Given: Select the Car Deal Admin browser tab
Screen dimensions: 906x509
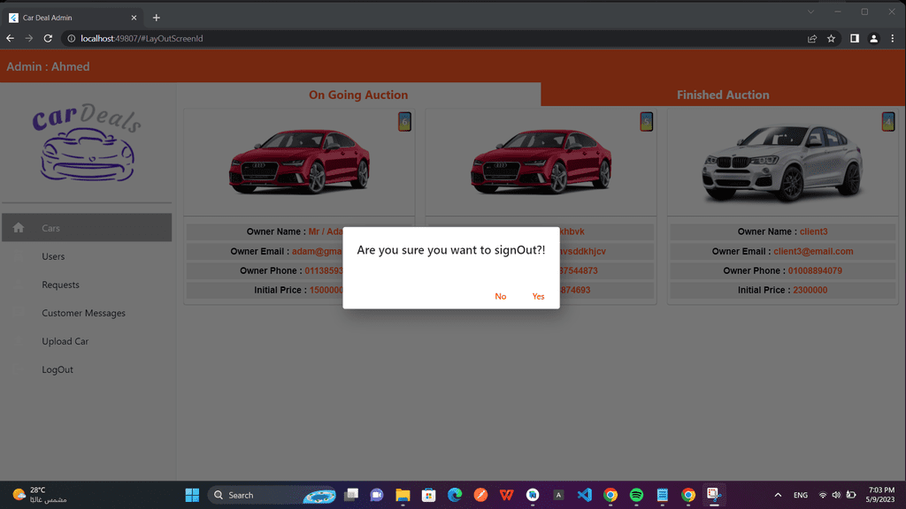Looking at the screenshot, I should [x=73, y=18].
